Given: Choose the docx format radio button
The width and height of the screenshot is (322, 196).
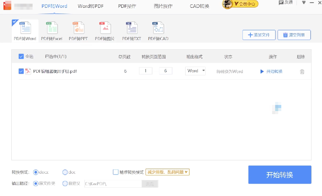Looking at the screenshot, I should [36, 172].
